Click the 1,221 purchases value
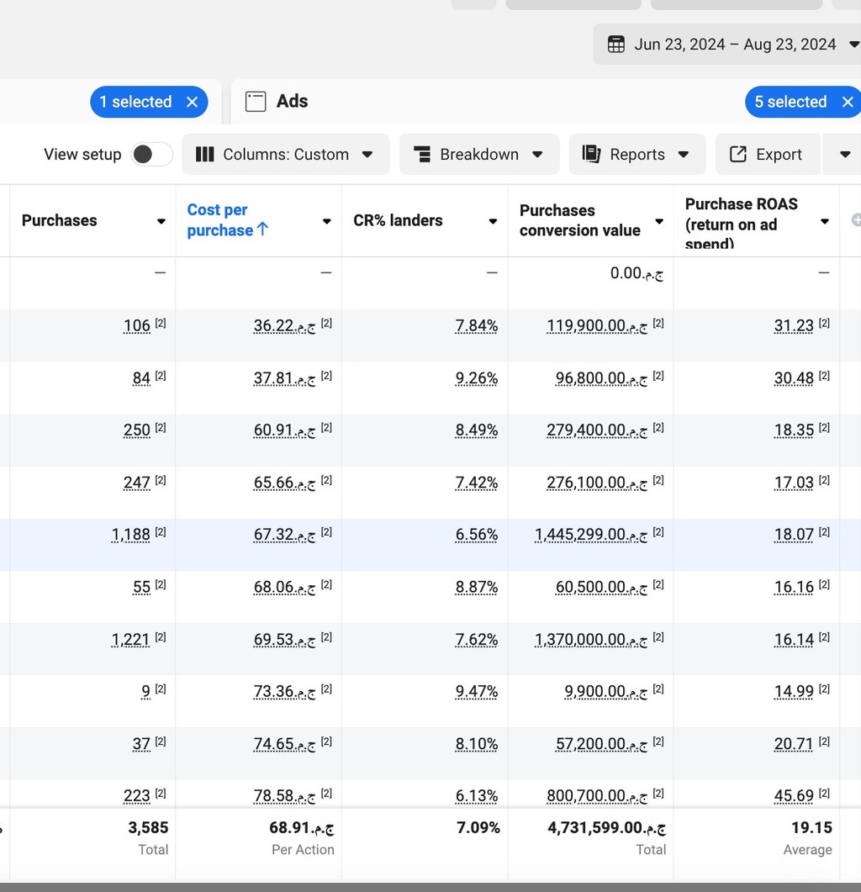Image resolution: width=861 pixels, height=892 pixels. coord(131,640)
